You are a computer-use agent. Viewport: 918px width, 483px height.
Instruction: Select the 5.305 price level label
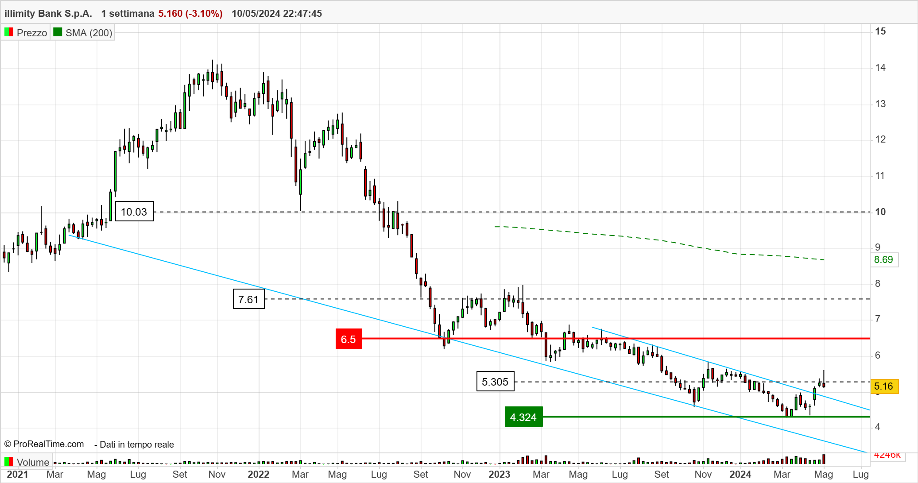495,382
